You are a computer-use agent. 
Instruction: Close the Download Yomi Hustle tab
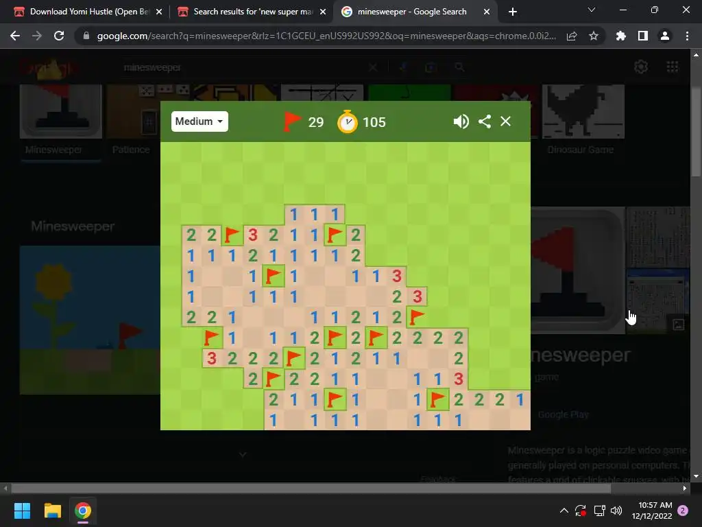159,12
